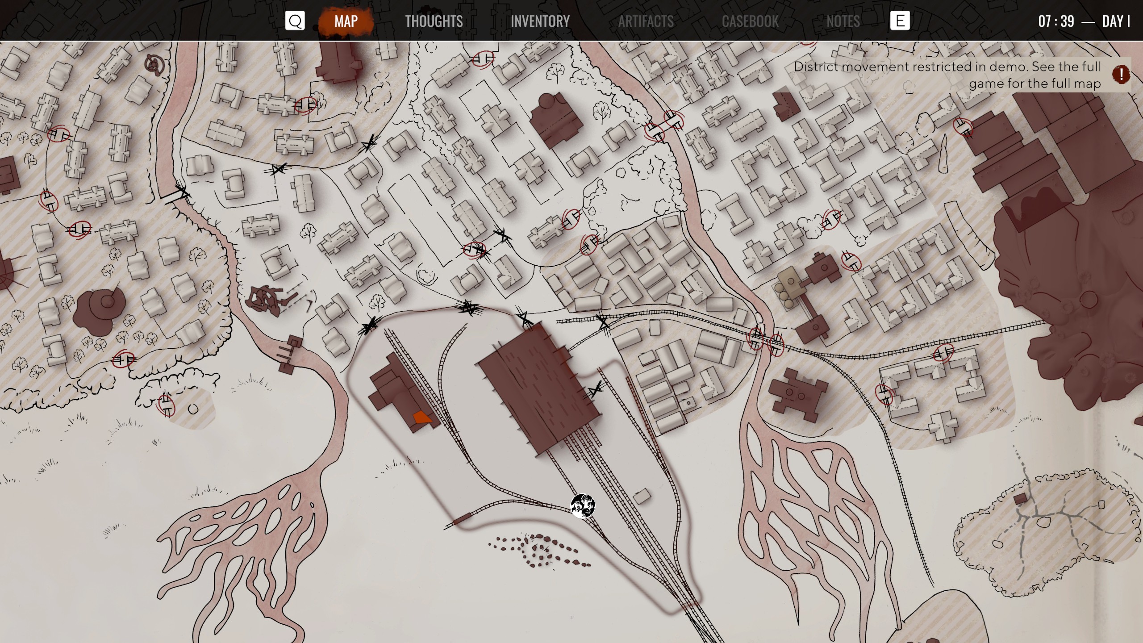Open the ARTIFACTS tab
Screen dimensions: 1143x643
click(x=646, y=21)
